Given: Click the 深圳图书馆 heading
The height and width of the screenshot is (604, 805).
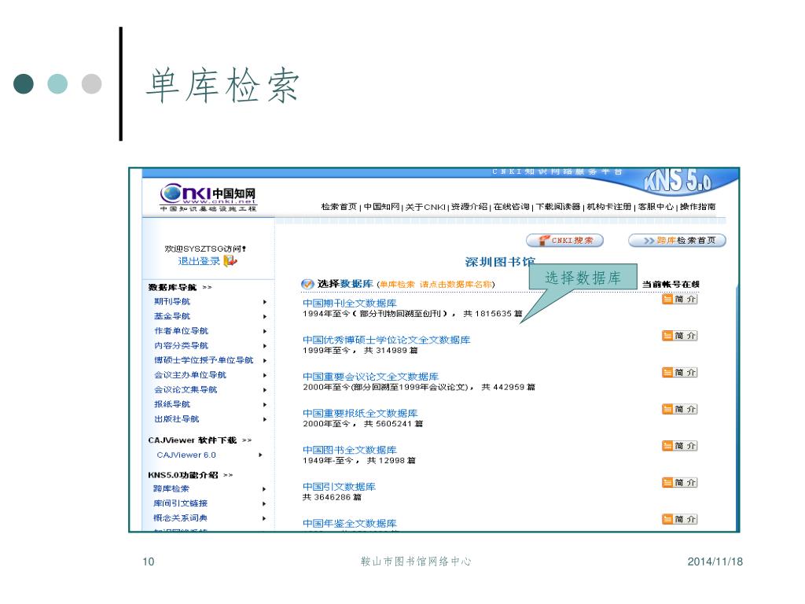Looking at the screenshot, I should pos(499,262).
